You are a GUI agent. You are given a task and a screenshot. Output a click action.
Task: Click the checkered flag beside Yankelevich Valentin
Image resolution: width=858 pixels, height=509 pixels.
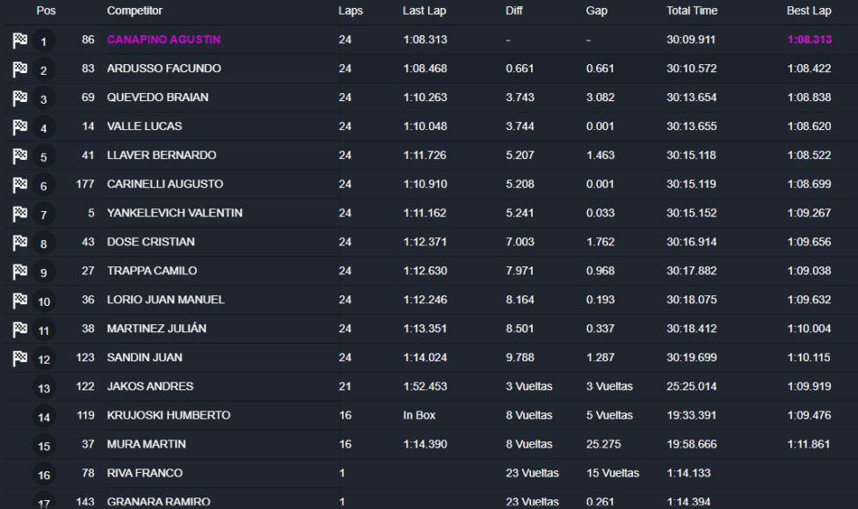[x=20, y=214]
